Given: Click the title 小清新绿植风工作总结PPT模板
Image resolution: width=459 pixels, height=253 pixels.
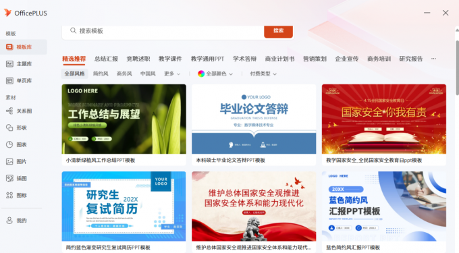Looking at the screenshot, I should click(101, 161).
